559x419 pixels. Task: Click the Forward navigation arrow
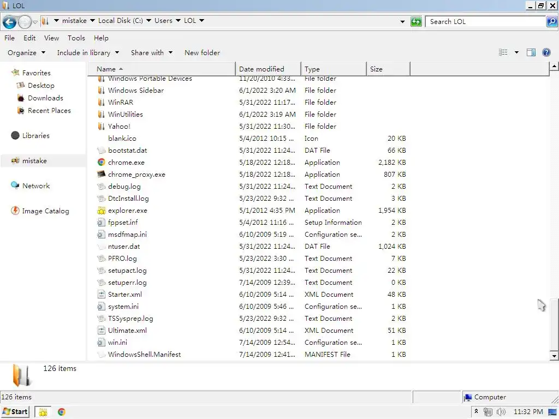(x=25, y=22)
